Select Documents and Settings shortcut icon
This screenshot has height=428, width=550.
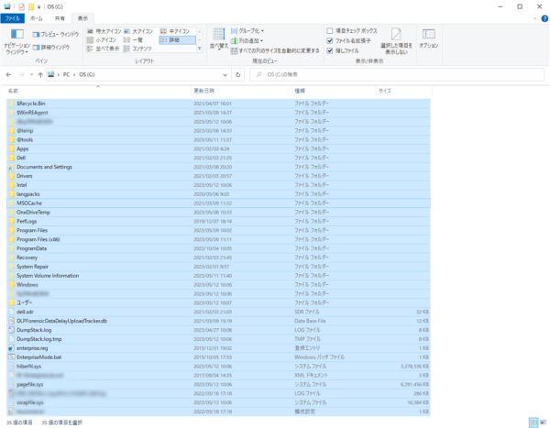pyautogui.click(x=12, y=167)
